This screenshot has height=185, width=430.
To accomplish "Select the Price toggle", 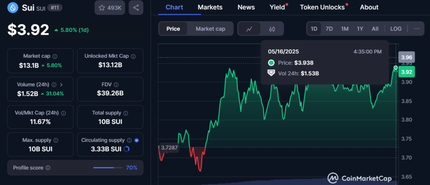I will coord(173,29).
